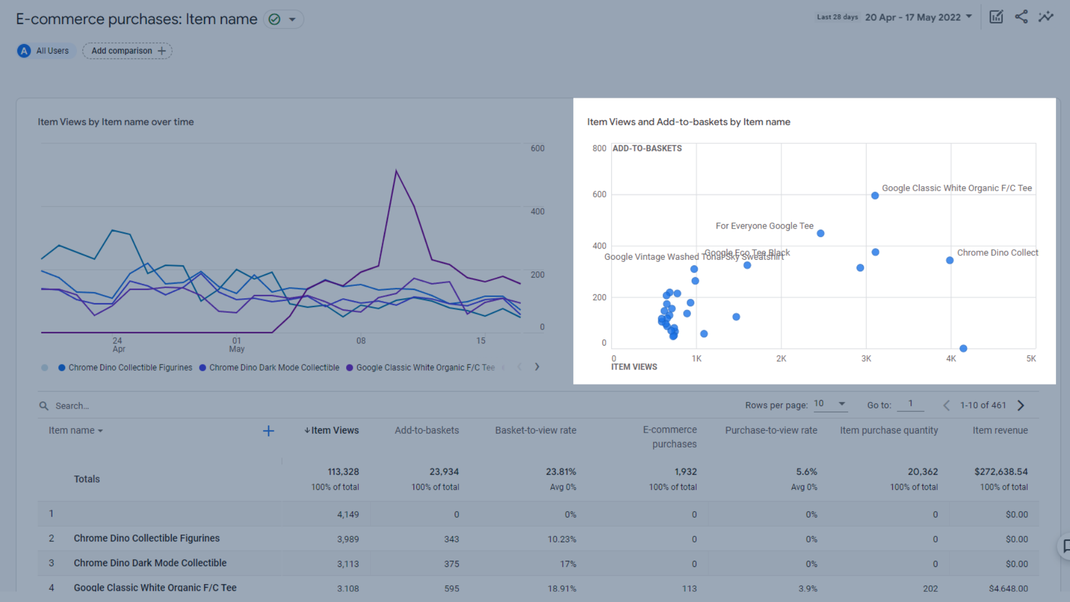The width and height of the screenshot is (1070, 602).
Task: Go to next table page arrow
Action: (1020, 405)
